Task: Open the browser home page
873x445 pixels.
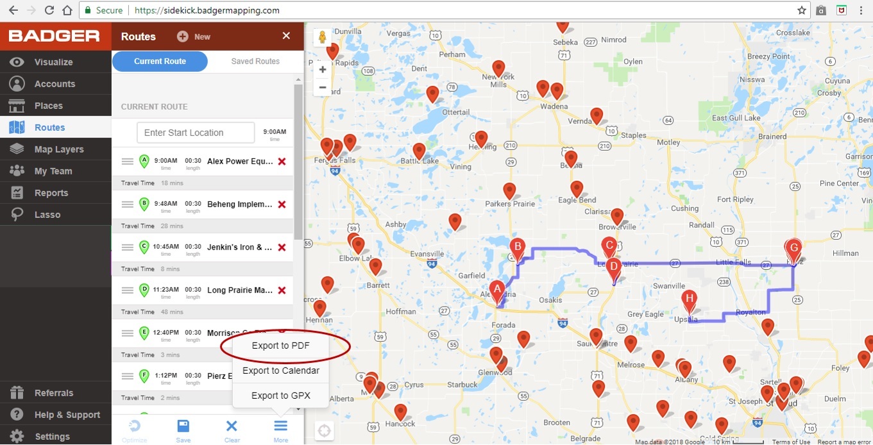Action: click(67, 10)
